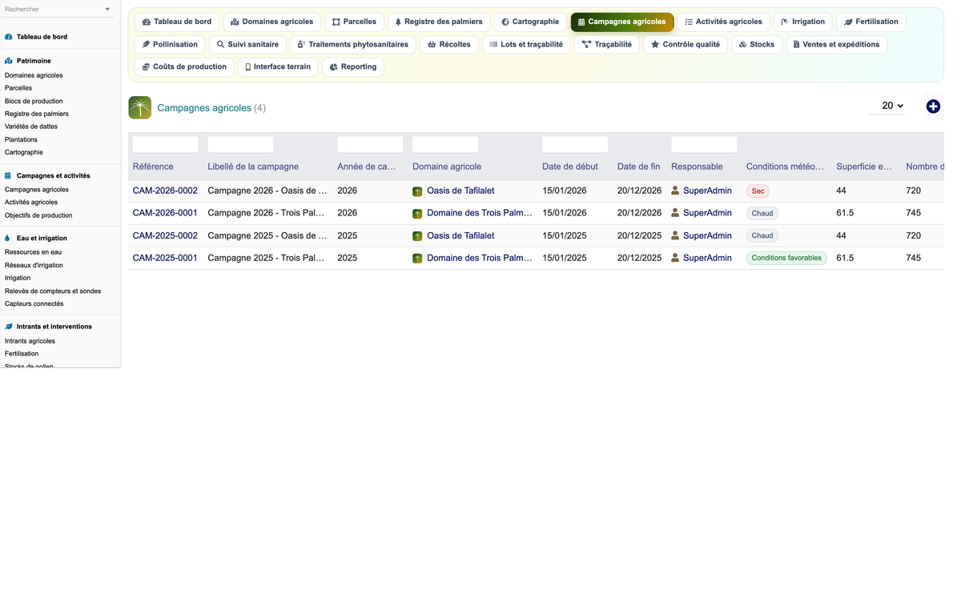Click the water drop icon beside Eau et irrigation
Screen dimensions: 961x595
(8, 238)
